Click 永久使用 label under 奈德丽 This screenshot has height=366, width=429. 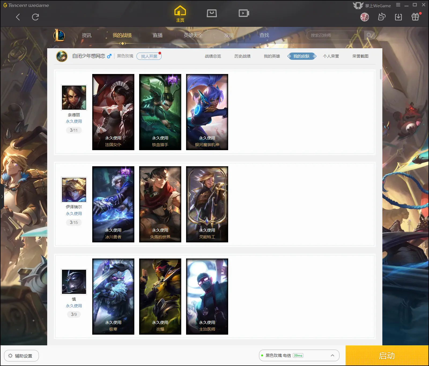74,121
